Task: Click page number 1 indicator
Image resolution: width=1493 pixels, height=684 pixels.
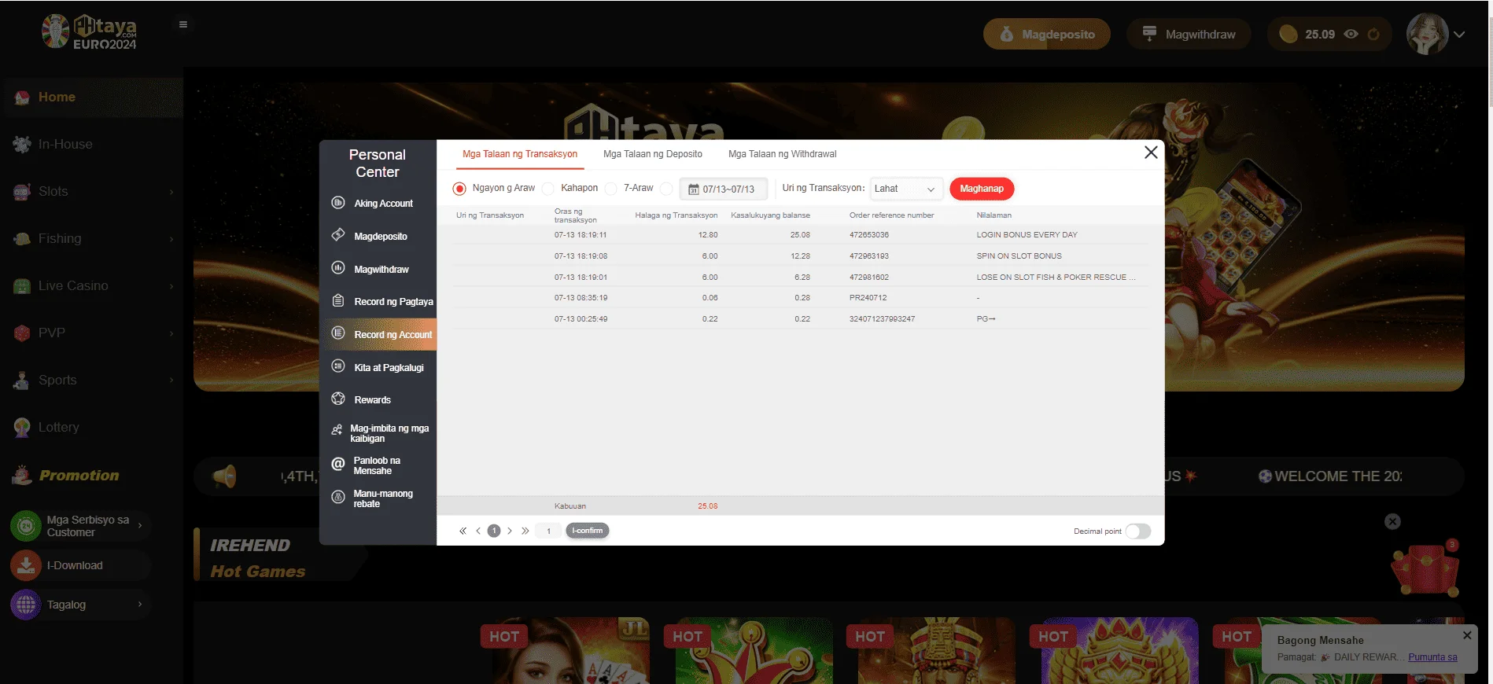Action: pos(494,531)
